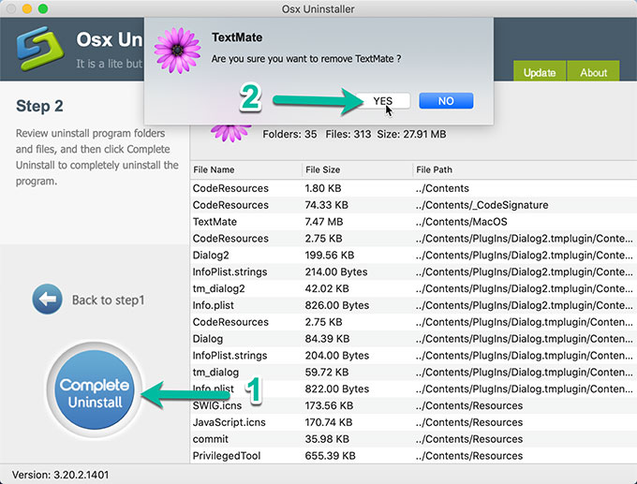Select the tm_dialog2 file row

pos(413,288)
